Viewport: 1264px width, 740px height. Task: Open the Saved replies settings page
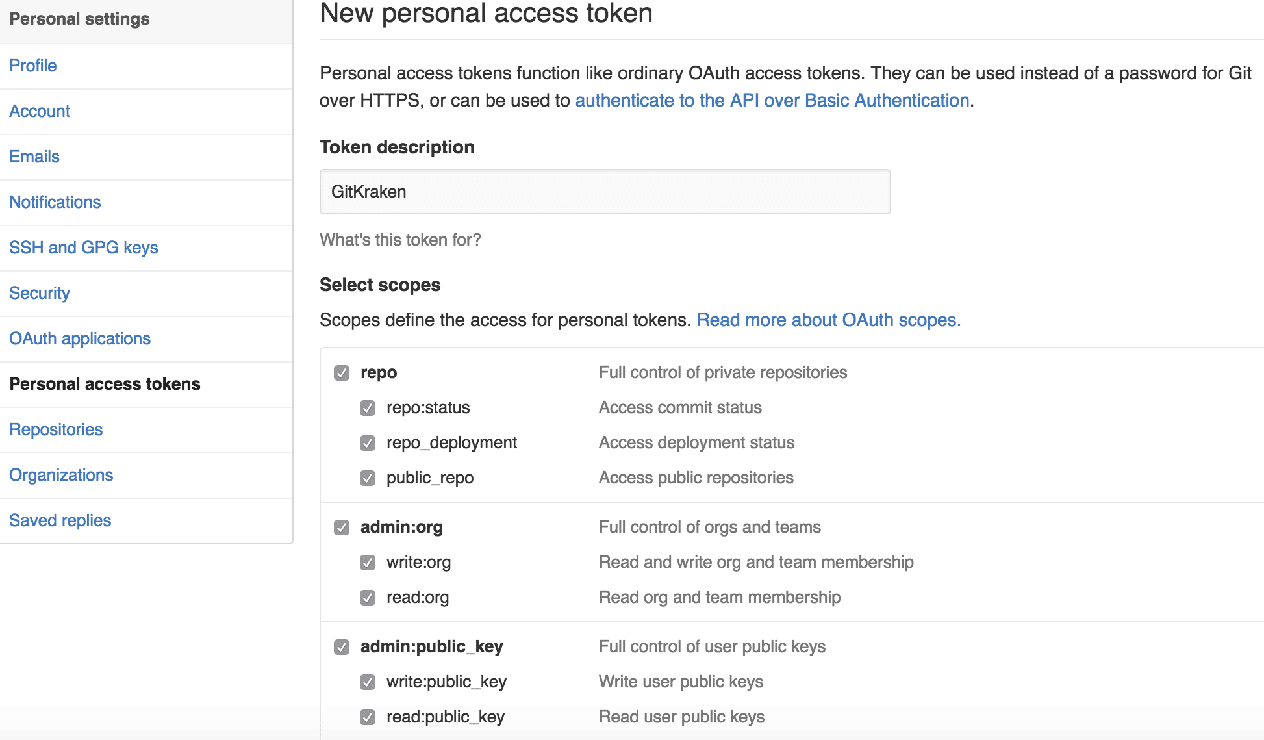pyautogui.click(x=60, y=520)
